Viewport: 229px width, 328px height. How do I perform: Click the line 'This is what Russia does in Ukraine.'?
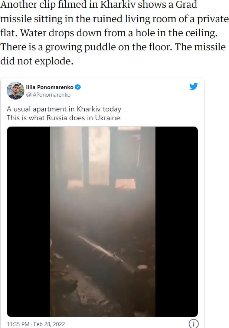pos(64,118)
